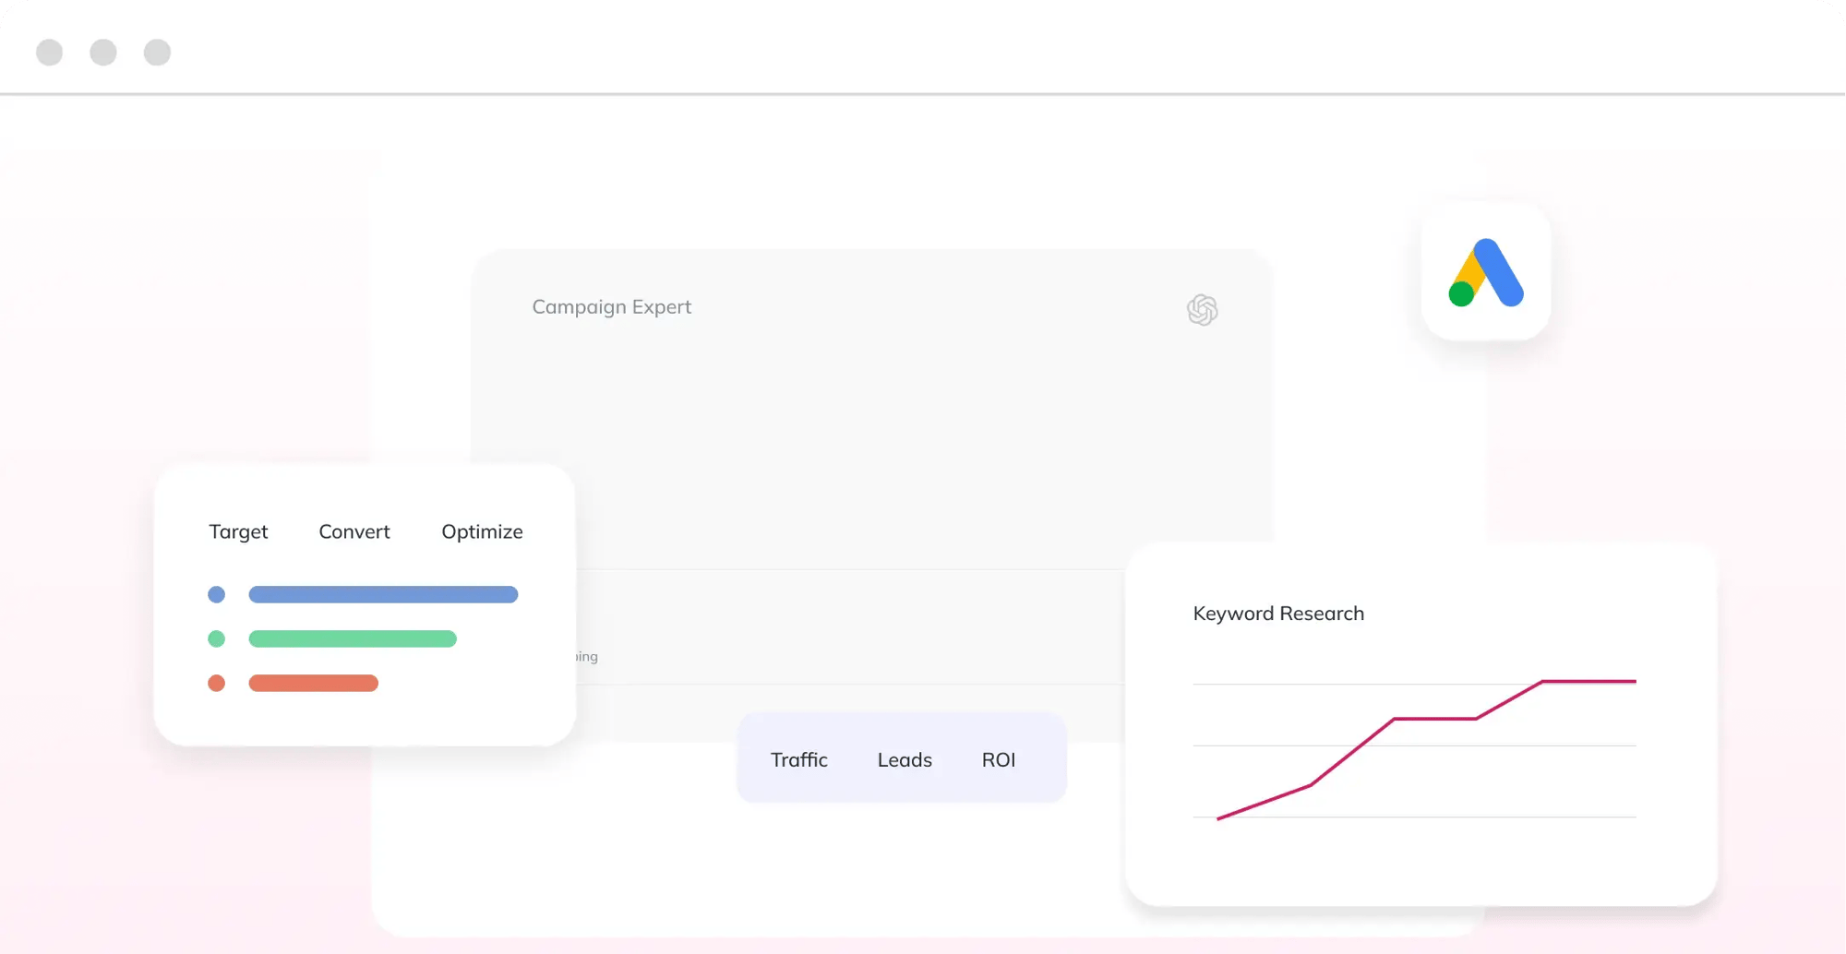Click the second gray window control dot
The image size is (1846, 954).
point(103,53)
